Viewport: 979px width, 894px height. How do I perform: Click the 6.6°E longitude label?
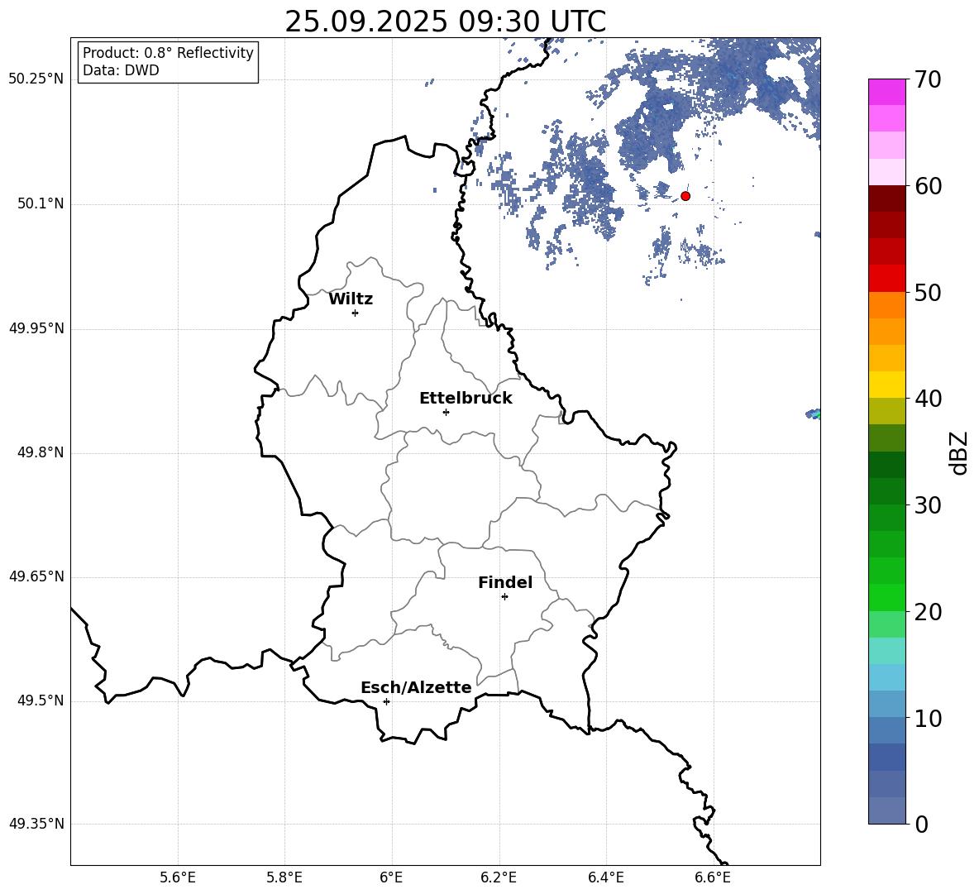click(713, 877)
